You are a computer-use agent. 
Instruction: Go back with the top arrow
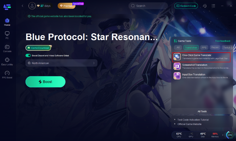pyautogui.click(x=23, y=6)
